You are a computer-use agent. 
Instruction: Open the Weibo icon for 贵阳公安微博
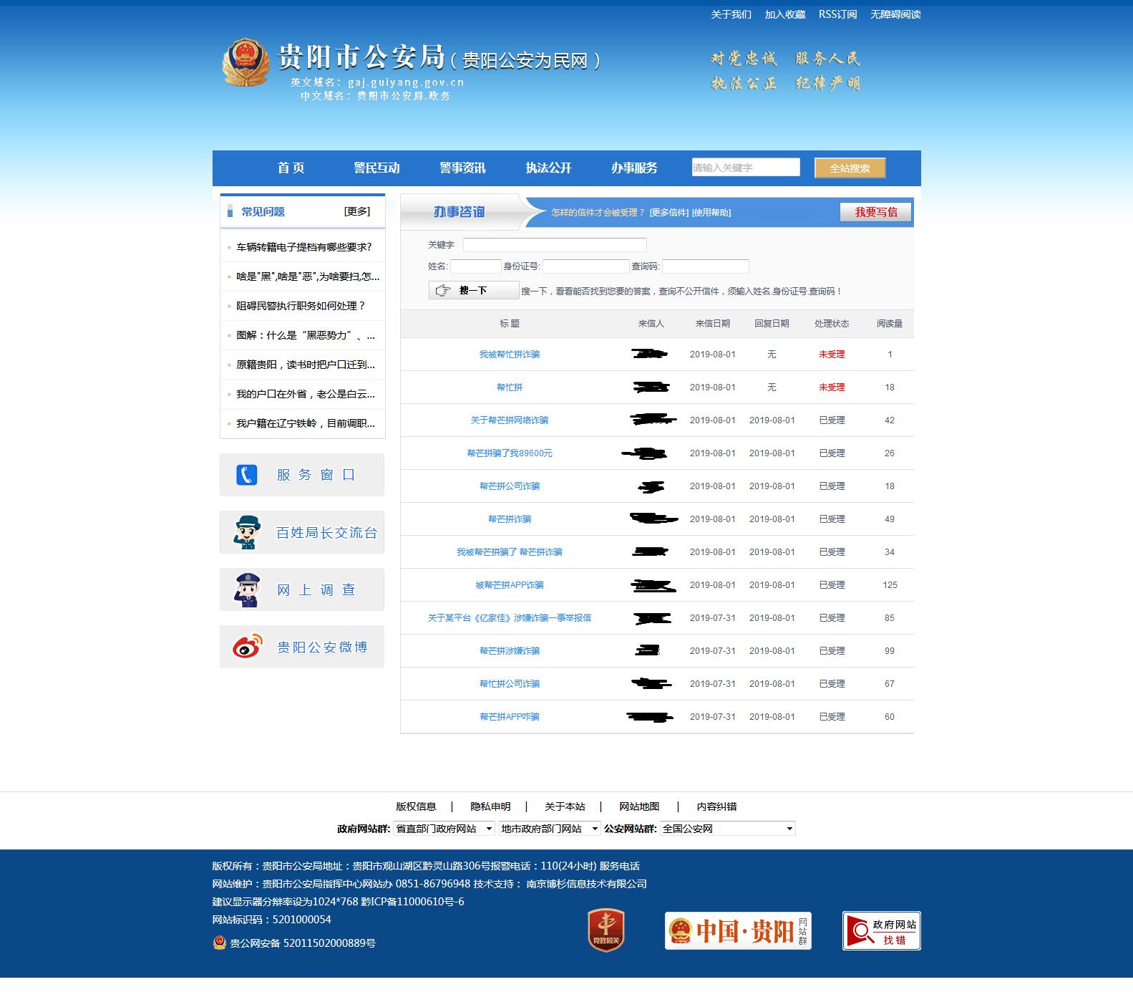pyautogui.click(x=247, y=647)
